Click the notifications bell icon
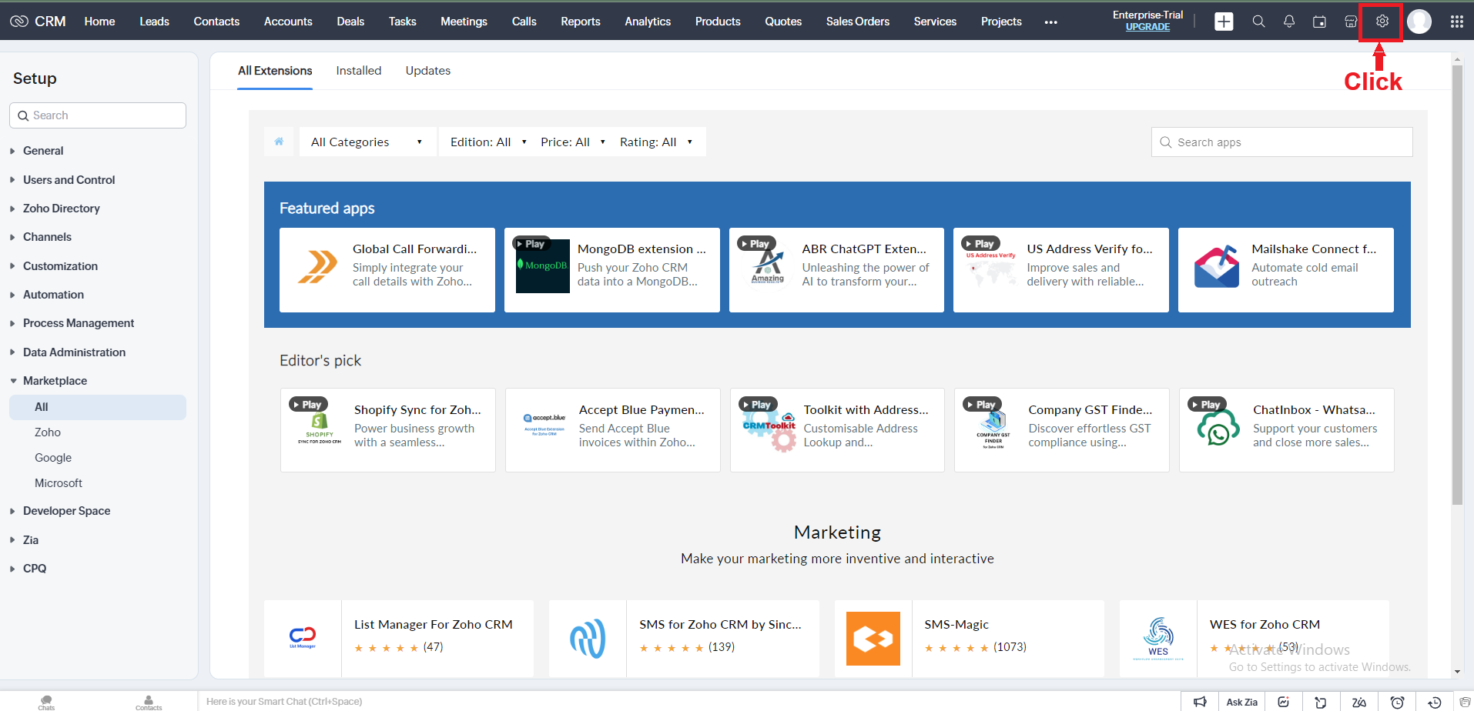The image size is (1474, 711). click(x=1288, y=22)
